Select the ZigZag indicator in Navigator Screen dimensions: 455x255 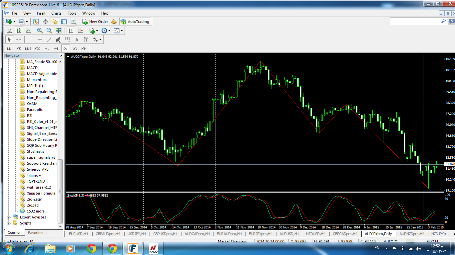coord(33,205)
